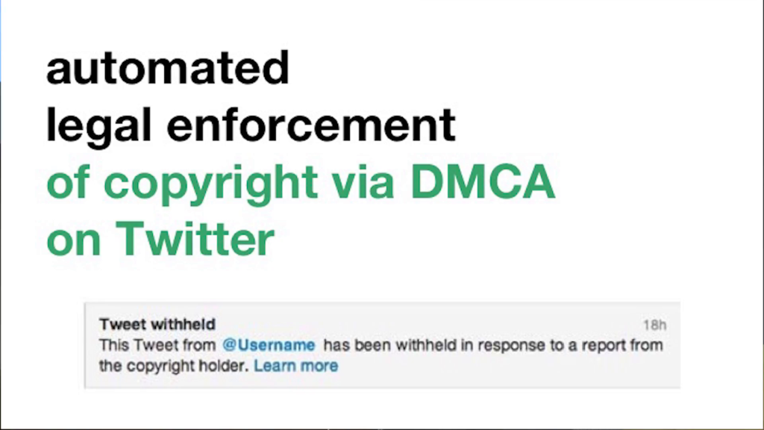Click the phrase the copyright holder
This screenshot has height=430, width=764.
176,366
